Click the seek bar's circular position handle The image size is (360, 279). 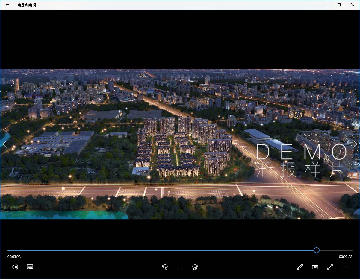click(317, 250)
